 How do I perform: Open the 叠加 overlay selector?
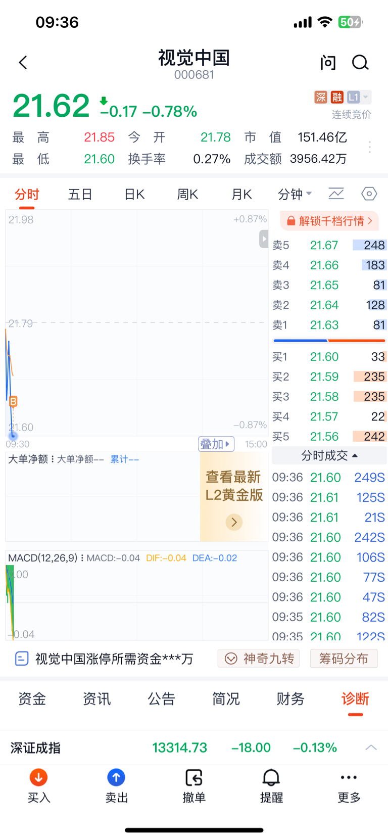pos(216,444)
